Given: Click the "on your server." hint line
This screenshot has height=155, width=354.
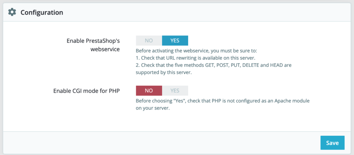Looking at the screenshot, I should (153, 108).
